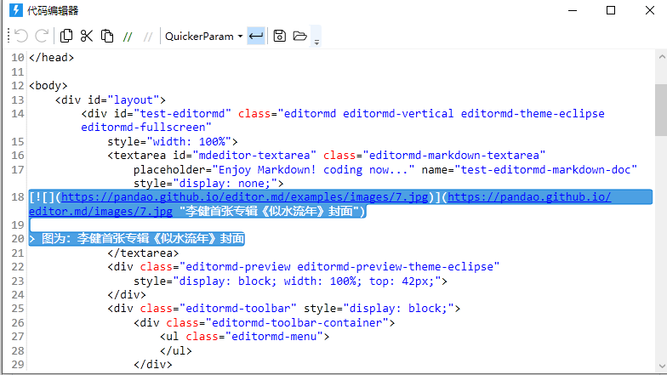Click "Enjoy Markdown! coding now..." placeholder text
Image resolution: width=667 pixels, height=375 pixels.
[313, 170]
